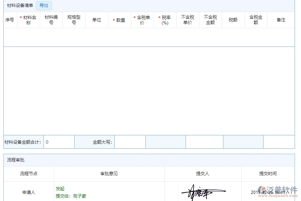Click the 规格型号 column header
This screenshot has width=301, height=201.
[x=74, y=20]
